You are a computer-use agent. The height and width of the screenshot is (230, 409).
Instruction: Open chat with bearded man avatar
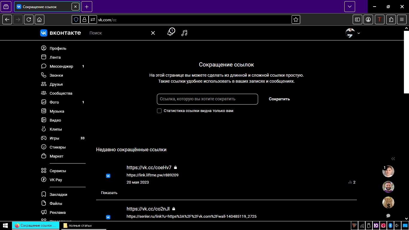tap(388, 187)
